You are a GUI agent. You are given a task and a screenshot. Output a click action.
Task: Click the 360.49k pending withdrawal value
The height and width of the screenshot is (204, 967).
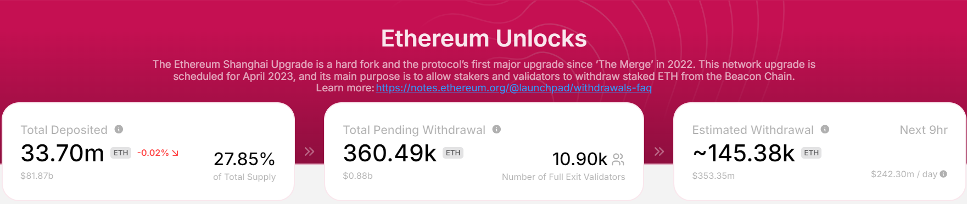pos(390,153)
